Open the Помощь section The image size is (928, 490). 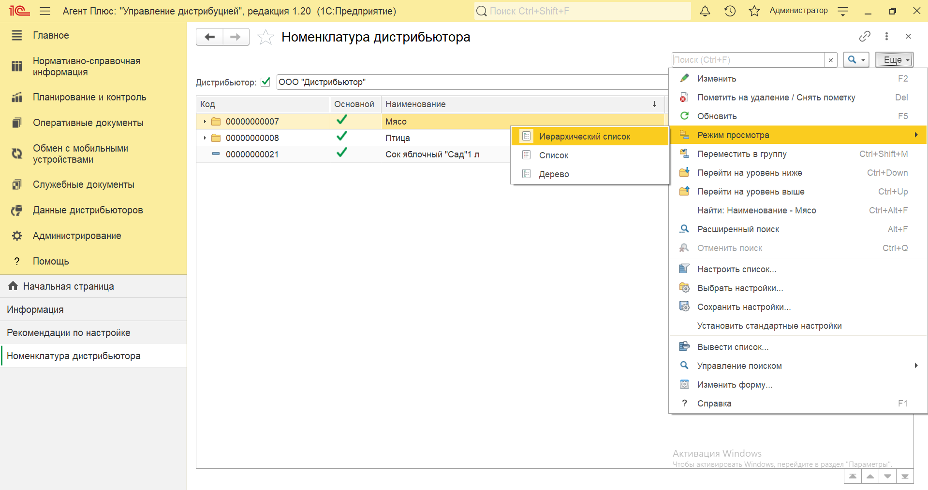(93, 261)
